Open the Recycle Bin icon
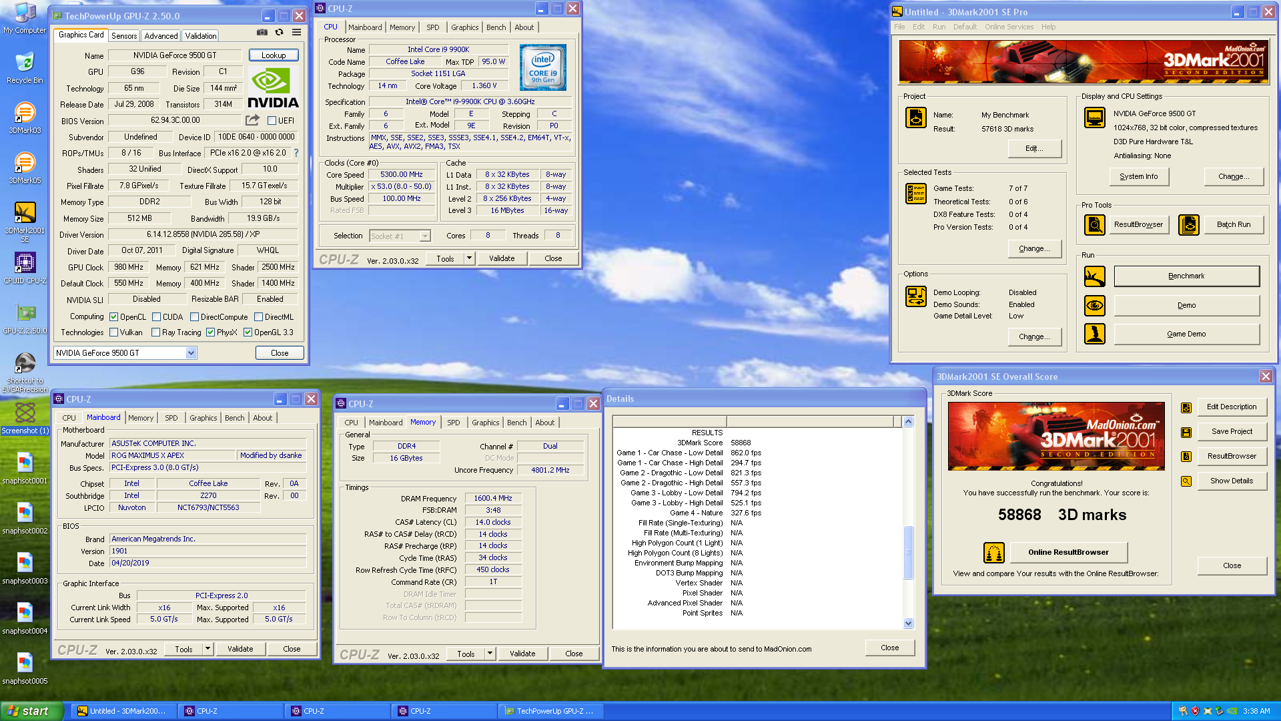The height and width of the screenshot is (721, 1281). [25, 67]
